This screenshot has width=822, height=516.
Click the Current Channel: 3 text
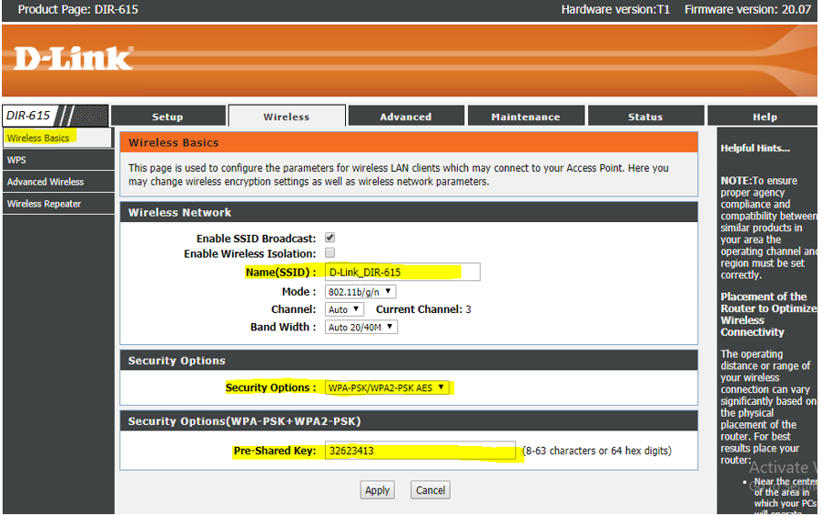[x=423, y=309]
